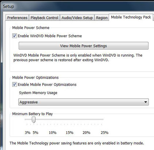Uncheck Enable WinDVD Mobile Power Scheme
The height and width of the screenshot is (150, 154).
coord(15,36)
